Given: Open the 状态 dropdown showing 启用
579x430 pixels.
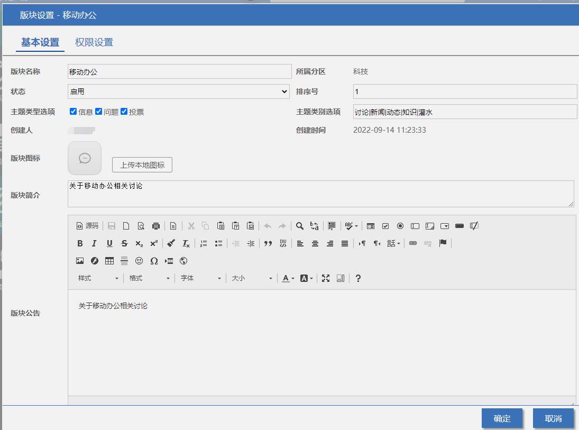Looking at the screenshot, I should tap(179, 92).
